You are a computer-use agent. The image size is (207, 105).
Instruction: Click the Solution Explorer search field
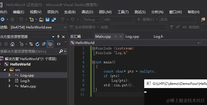(x=29, y=51)
